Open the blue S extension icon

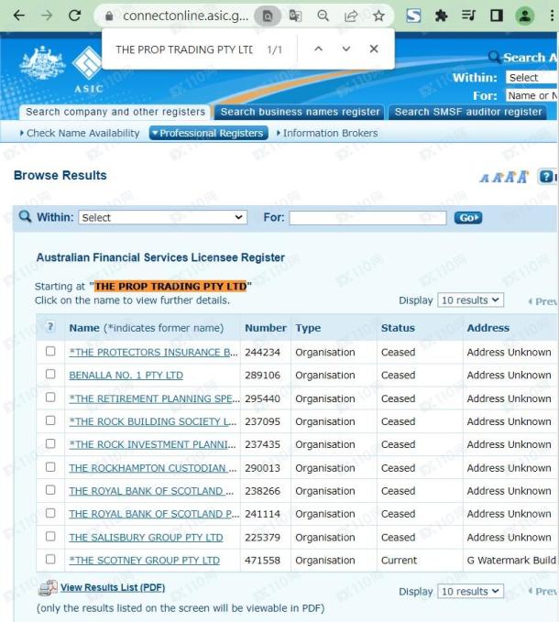[413, 16]
